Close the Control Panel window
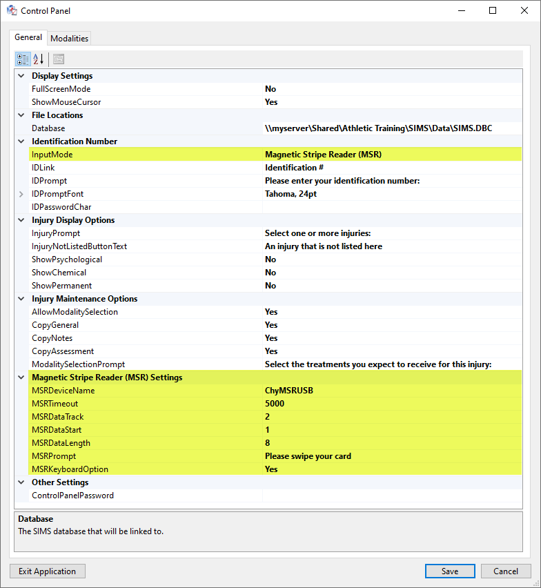This screenshot has width=541, height=588. [x=524, y=10]
